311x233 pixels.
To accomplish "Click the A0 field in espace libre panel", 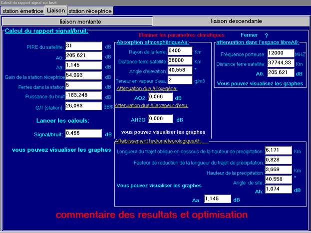I will point(281,72).
